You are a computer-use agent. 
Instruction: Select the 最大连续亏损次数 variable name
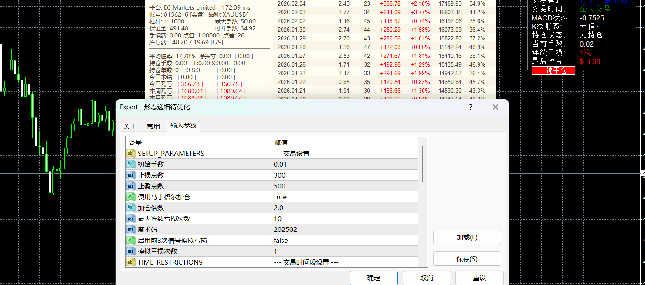[x=164, y=218]
